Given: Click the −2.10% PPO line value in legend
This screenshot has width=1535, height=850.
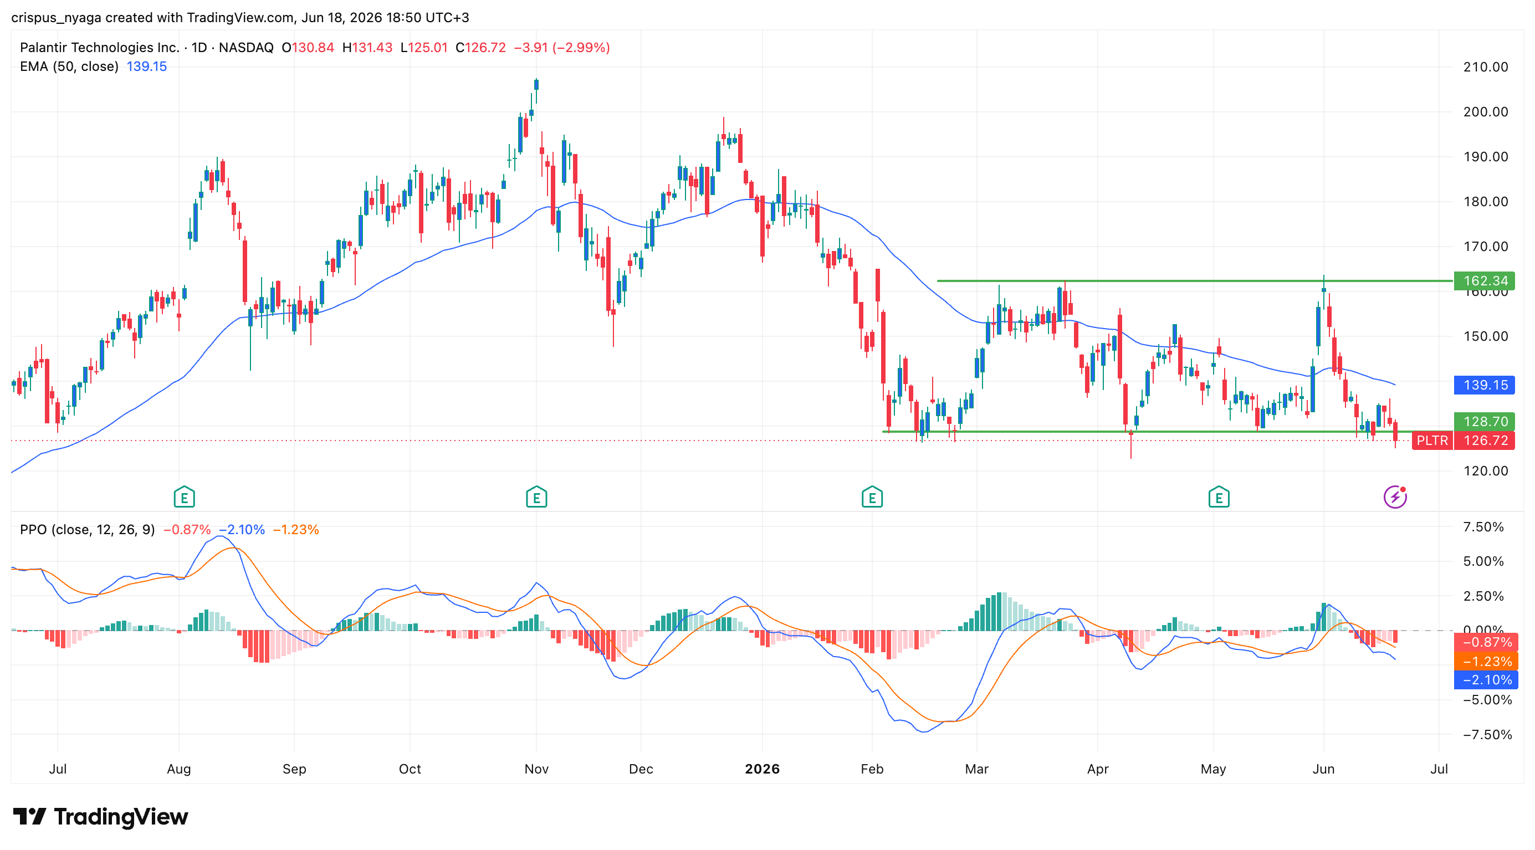Looking at the screenshot, I should click(x=242, y=530).
